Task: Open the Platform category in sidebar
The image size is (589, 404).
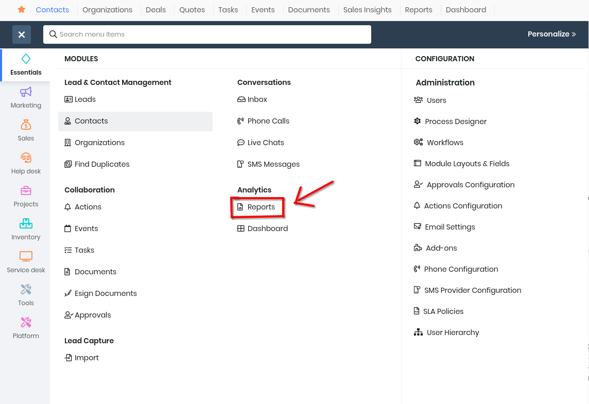Action: pos(26,323)
